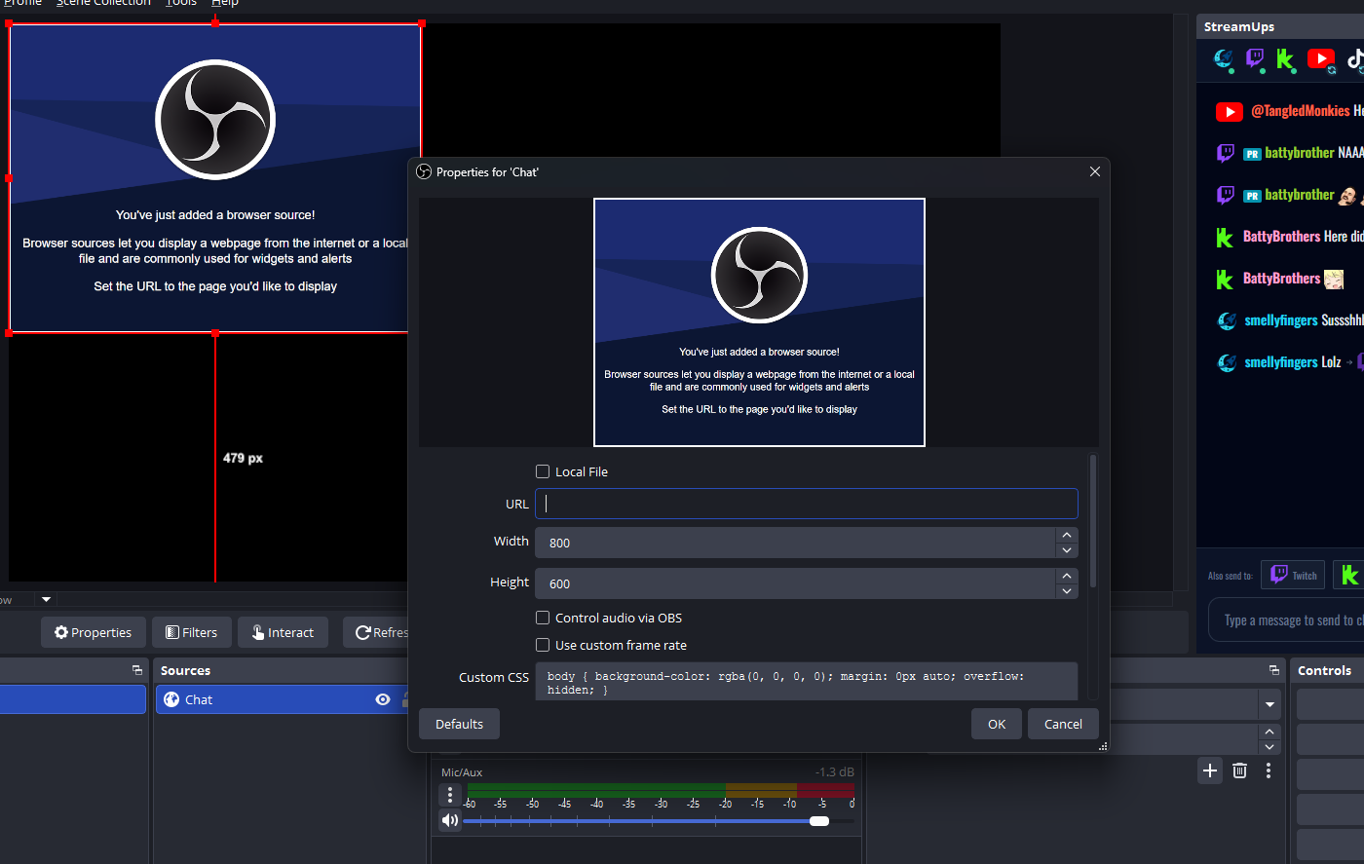Click the PR badge on battybrother NAAA message

coord(1252,154)
